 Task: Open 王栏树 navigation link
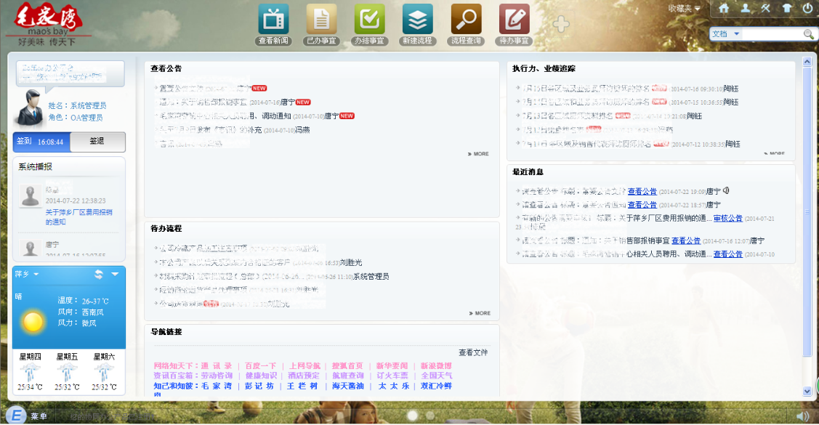click(302, 386)
